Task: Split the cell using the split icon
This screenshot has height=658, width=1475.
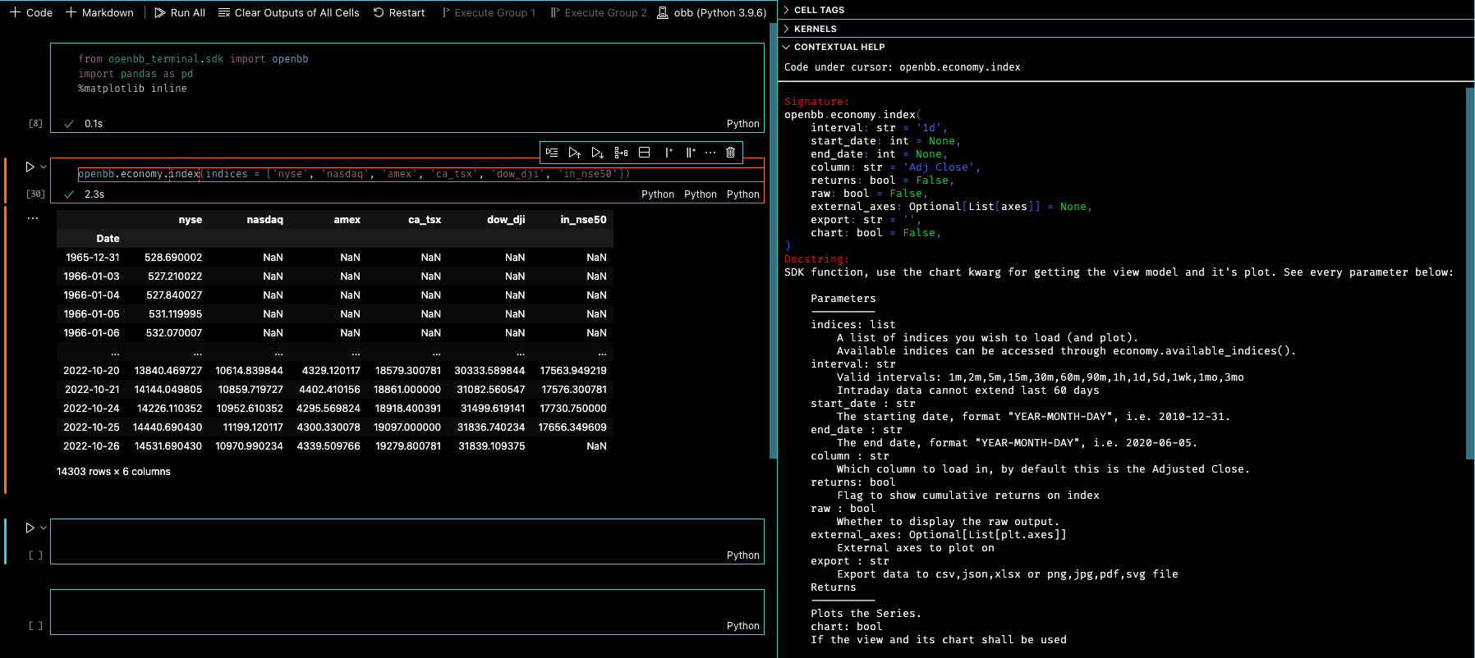Action: 645,153
